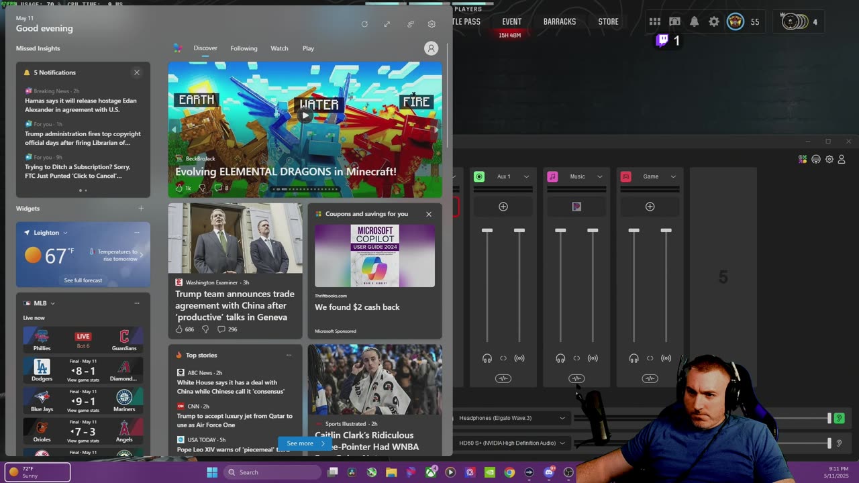
Task: Open Elgato marketplace colorful icon
Action: point(803,159)
